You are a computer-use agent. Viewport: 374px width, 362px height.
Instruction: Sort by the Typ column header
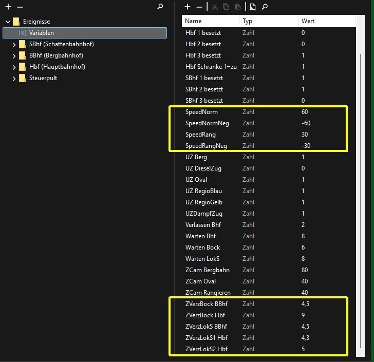point(269,21)
